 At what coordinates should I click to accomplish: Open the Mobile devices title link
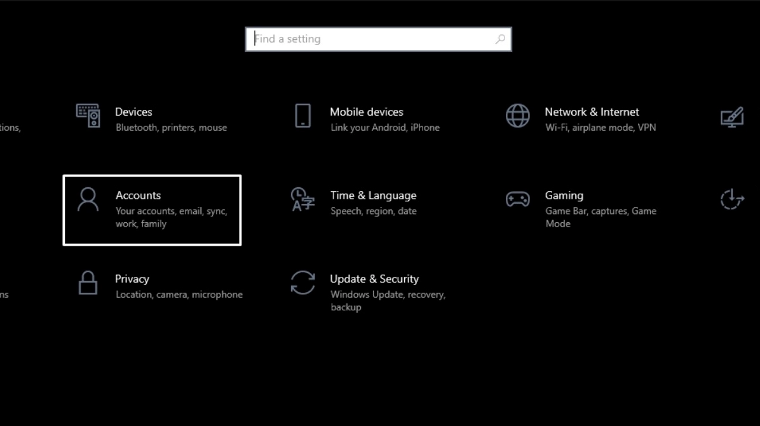tap(366, 112)
